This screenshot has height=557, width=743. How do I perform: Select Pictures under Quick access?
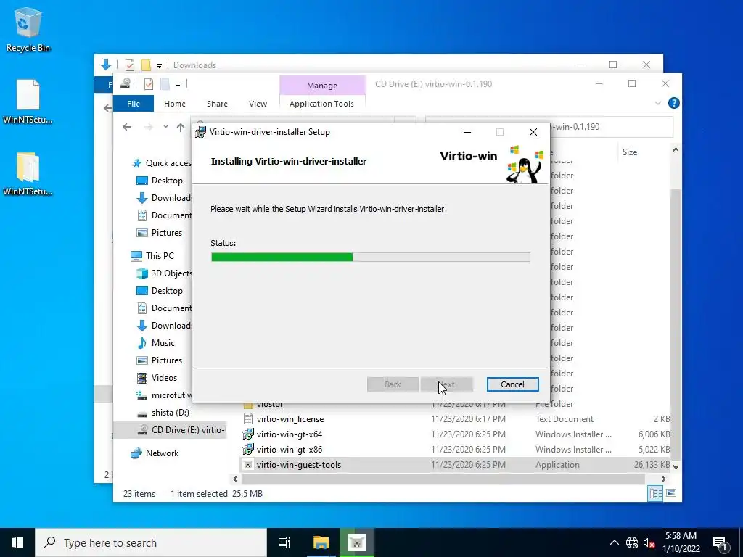[159, 233]
